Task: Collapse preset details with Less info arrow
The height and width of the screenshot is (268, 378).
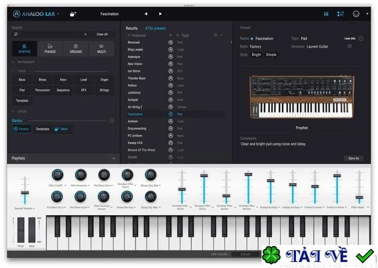Action: pos(361,39)
